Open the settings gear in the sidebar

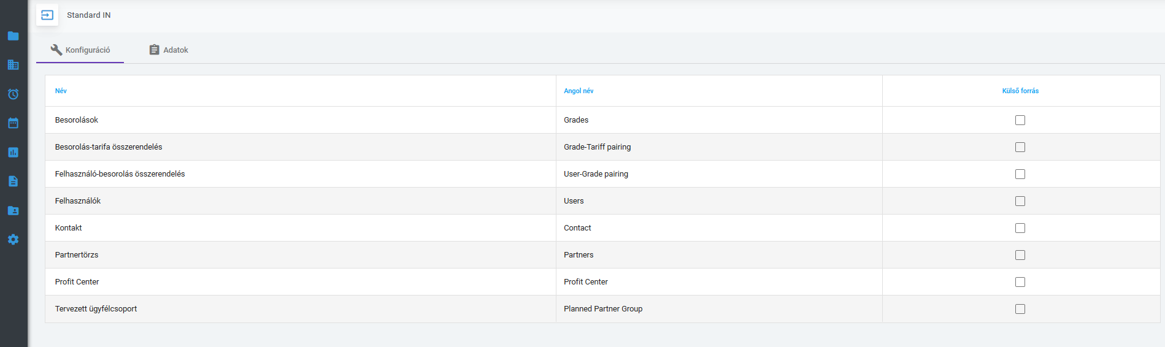[x=13, y=239]
